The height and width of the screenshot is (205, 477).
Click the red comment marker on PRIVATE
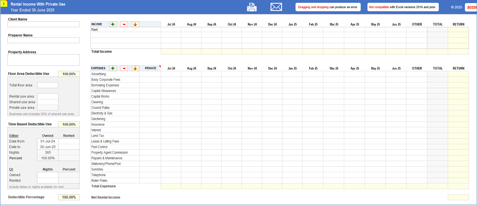[160, 66]
